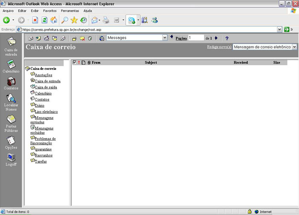This screenshot has width=299, height=215.
Task: Open the 'Lixo eletrônico' folder
Action: 46,112
